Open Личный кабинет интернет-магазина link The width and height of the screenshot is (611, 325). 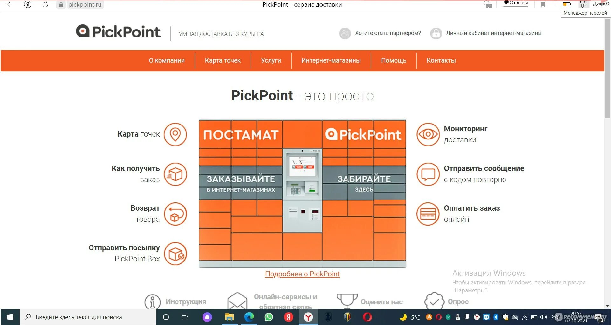tap(493, 33)
